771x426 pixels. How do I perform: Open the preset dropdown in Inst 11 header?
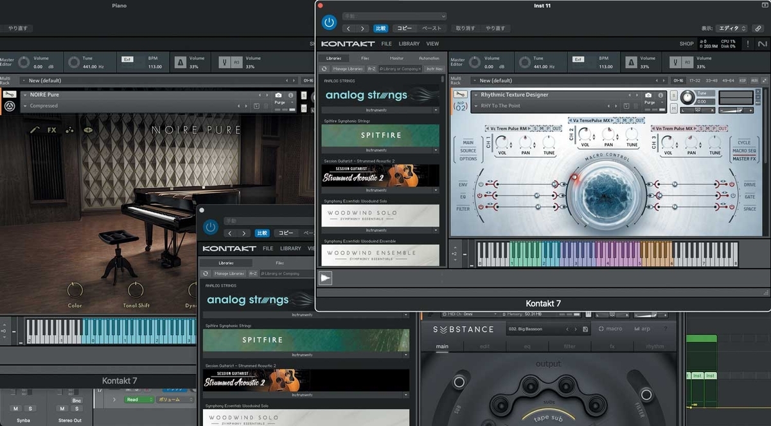point(394,16)
